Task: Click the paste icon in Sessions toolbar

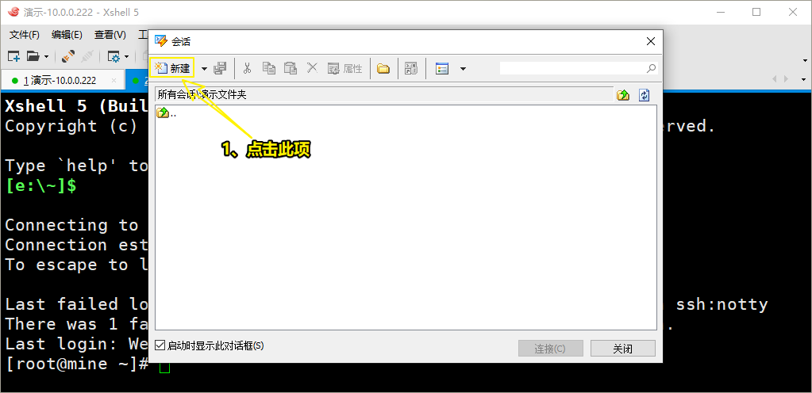Action: point(291,68)
